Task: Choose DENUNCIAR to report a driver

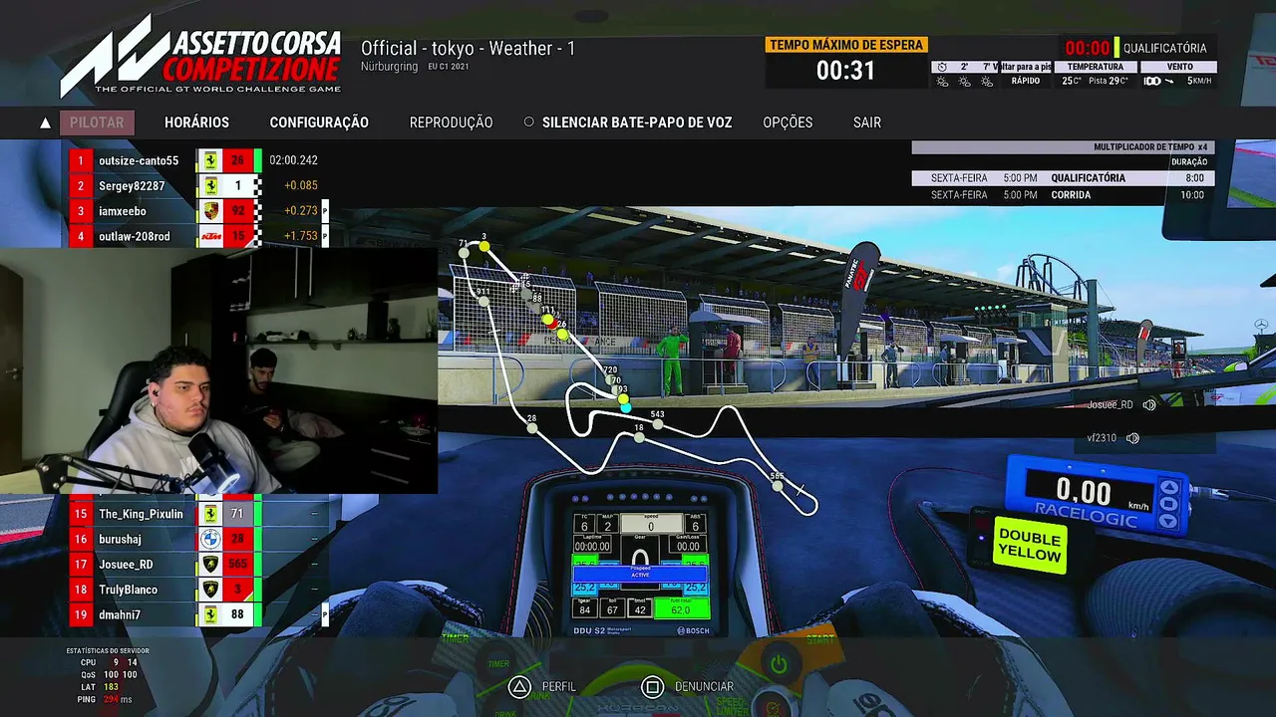Action: (704, 686)
